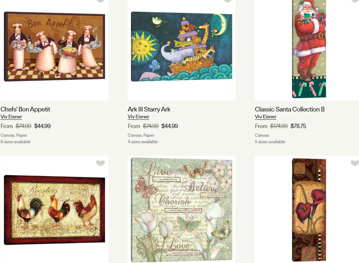Favorite the red calla lily panel artwork
Viewport: 359px width, 263px height.
(355, 163)
